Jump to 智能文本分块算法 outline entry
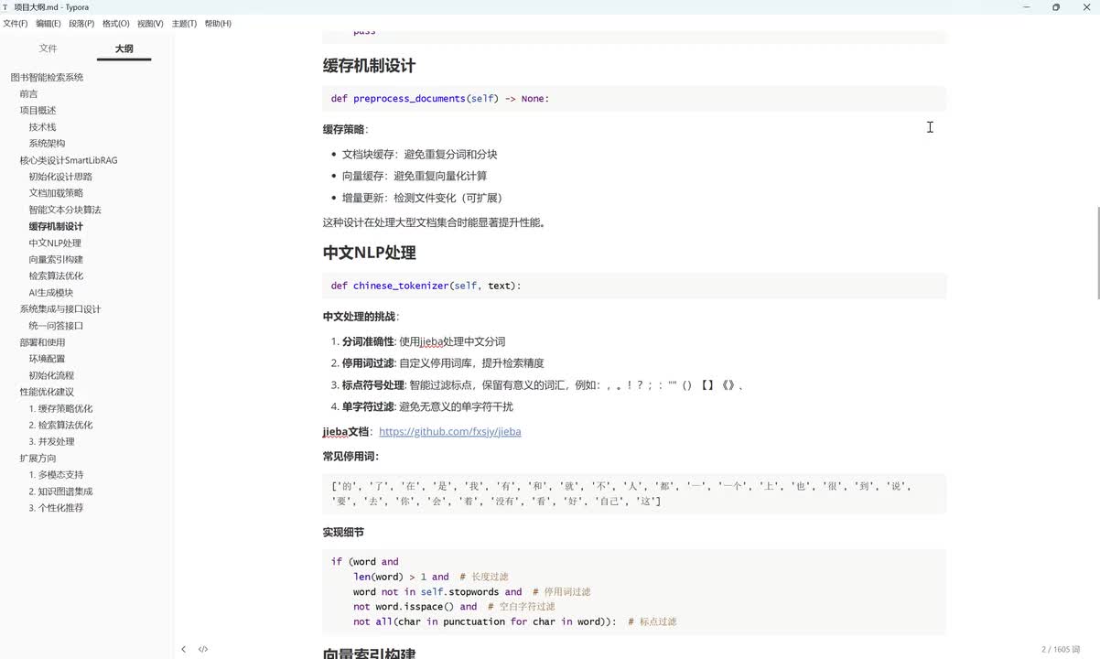Viewport: 1100px width, 659px height. click(x=65, y=210)
